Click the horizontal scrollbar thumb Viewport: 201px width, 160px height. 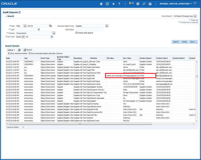[x=80, y=124]
